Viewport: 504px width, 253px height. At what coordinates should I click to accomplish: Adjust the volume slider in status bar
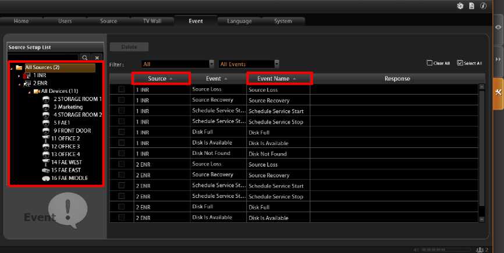pyautogui.click(x=442, y=250)
